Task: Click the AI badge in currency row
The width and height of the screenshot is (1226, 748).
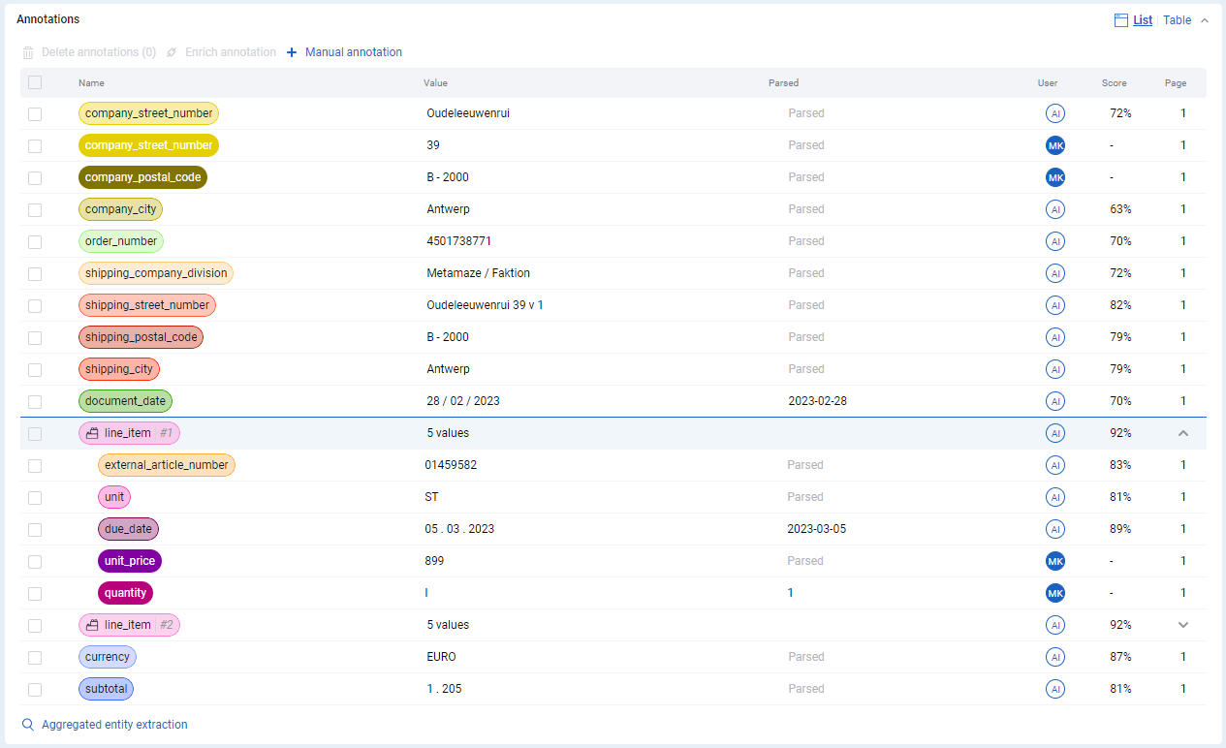Action: pos(1055,657)
